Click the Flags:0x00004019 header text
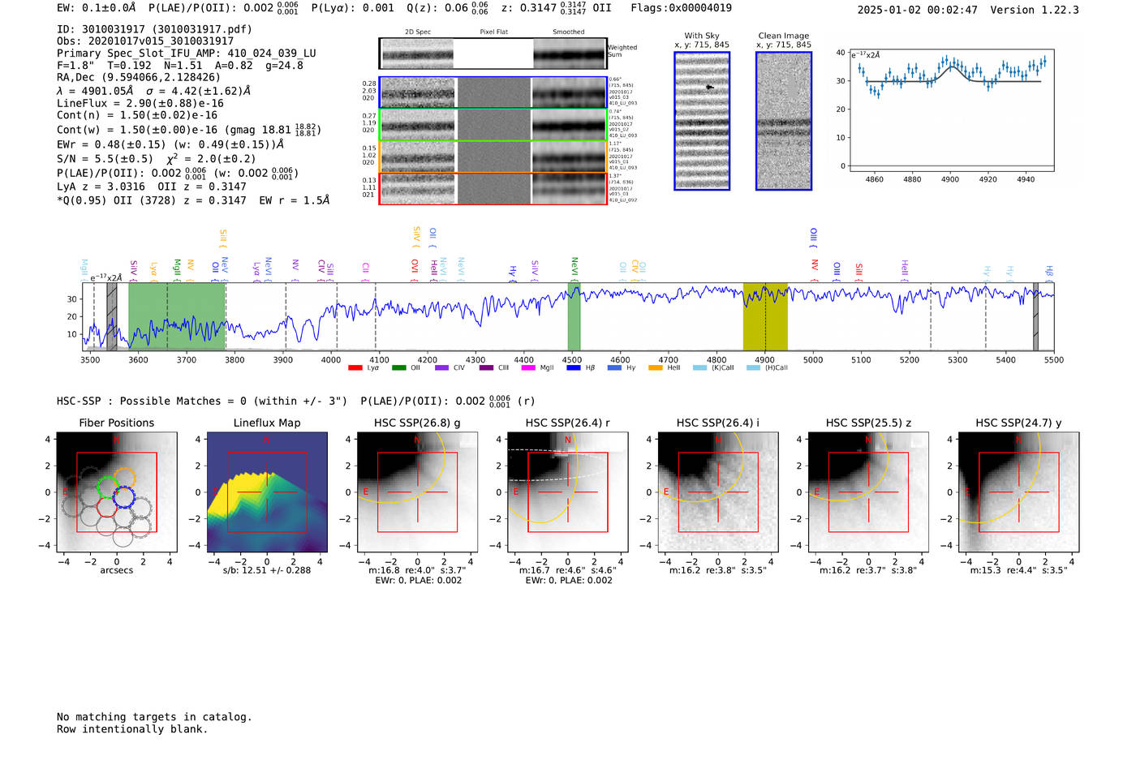1136x773 pixels. pyautogui.click(x=682, y=8)
